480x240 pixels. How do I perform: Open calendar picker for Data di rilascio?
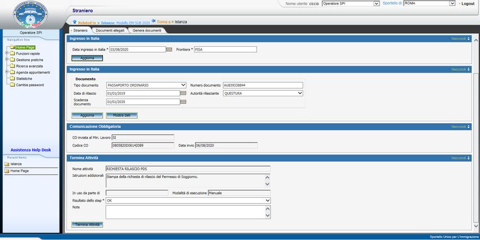[183, 94]
